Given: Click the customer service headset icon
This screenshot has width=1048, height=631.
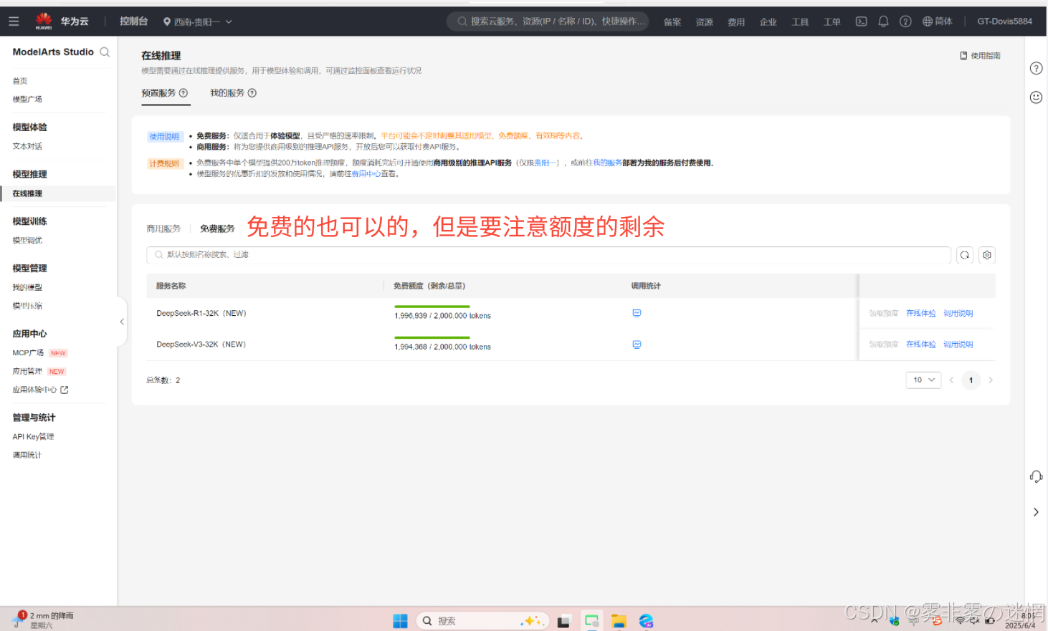Looking at the screenshot, I should click(x=1036, y=476).
